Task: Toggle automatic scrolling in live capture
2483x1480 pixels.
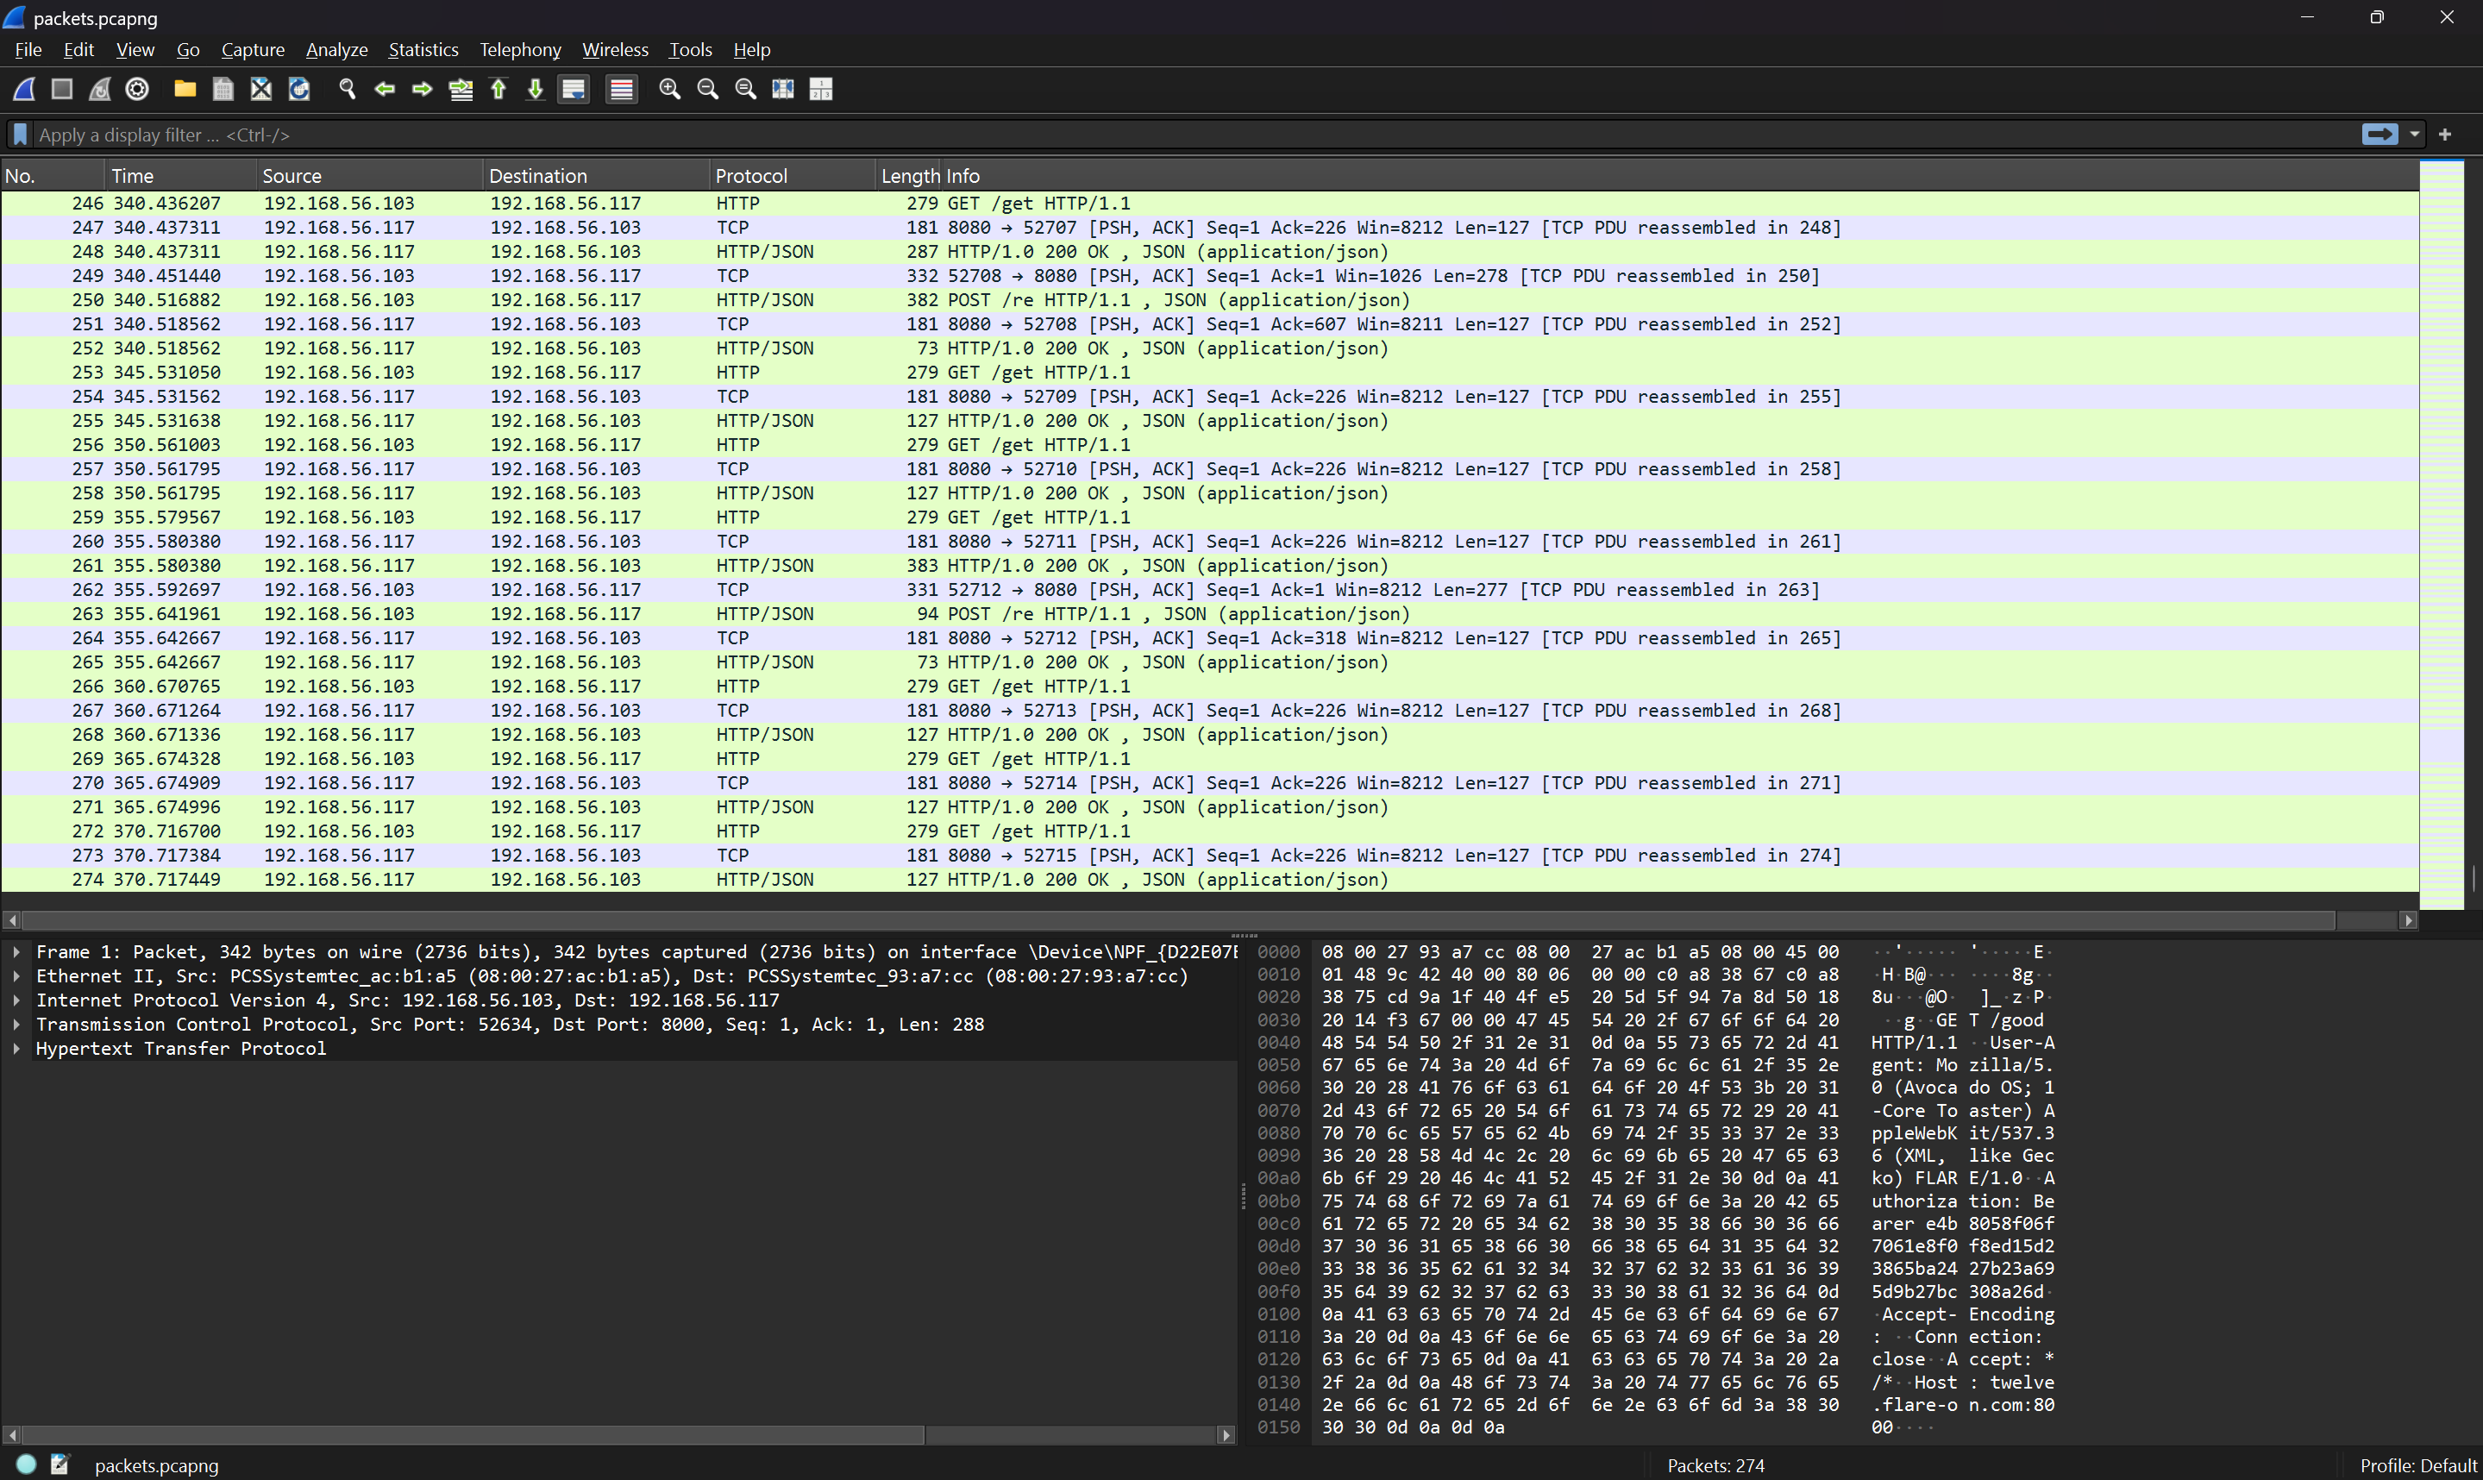Action: pos(574,89)
